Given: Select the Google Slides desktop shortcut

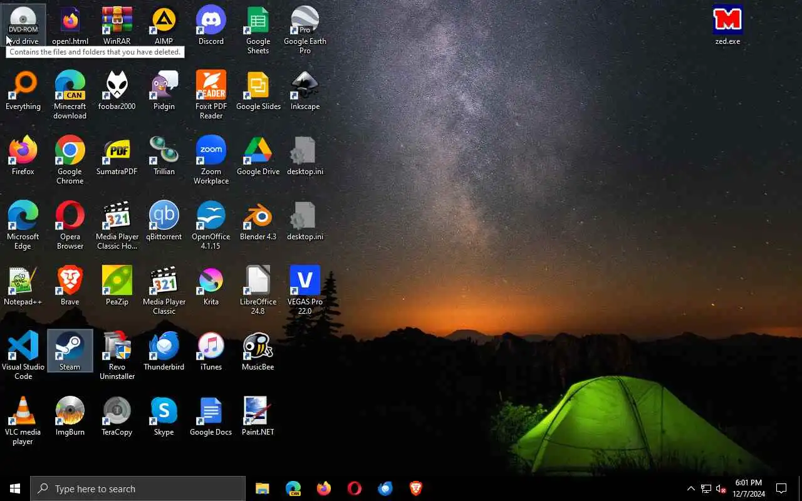Looking at the screenshot, I should click(258, 91).
